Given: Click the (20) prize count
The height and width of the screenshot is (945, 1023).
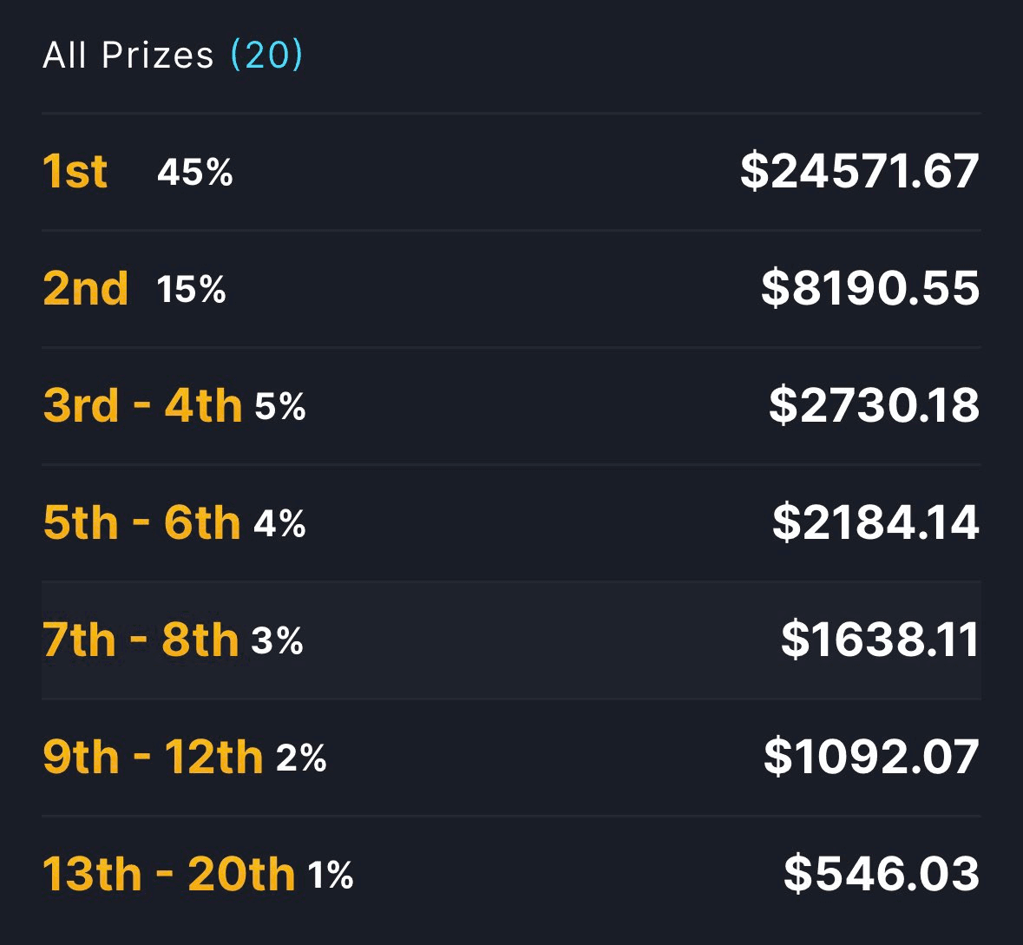Looking at the screenshot, I should (x=266, y=56).
